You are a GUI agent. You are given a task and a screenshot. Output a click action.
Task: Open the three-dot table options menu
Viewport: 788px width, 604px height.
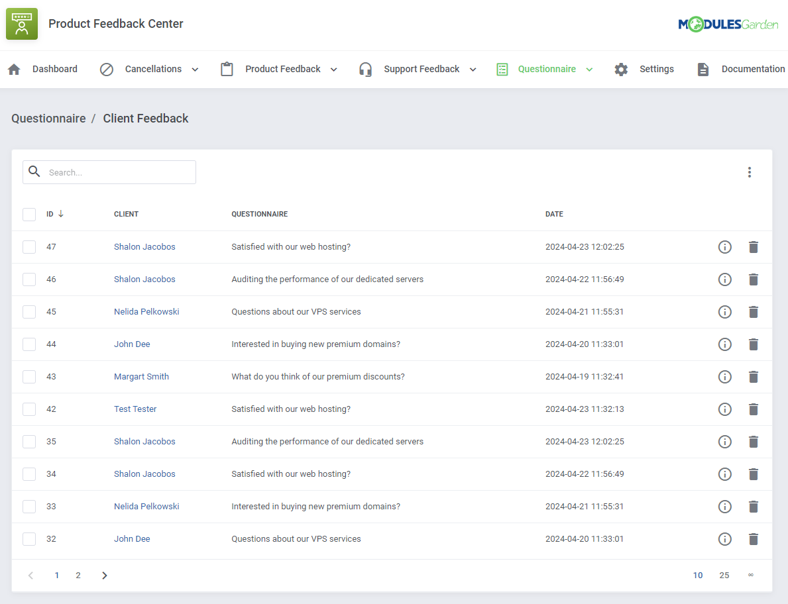coord(750,172)
